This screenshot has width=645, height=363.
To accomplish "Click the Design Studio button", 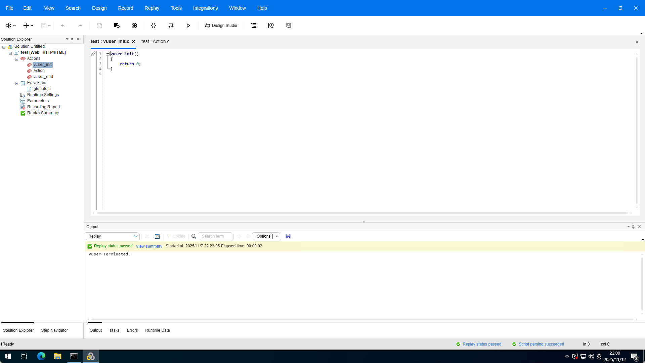I will [x=221, y=26].
